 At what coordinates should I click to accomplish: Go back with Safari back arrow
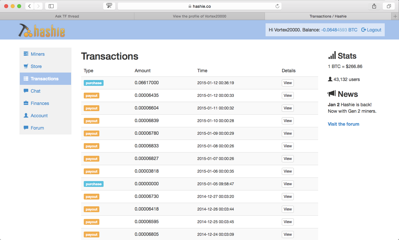pyautogui.click(x=30, y=6)
